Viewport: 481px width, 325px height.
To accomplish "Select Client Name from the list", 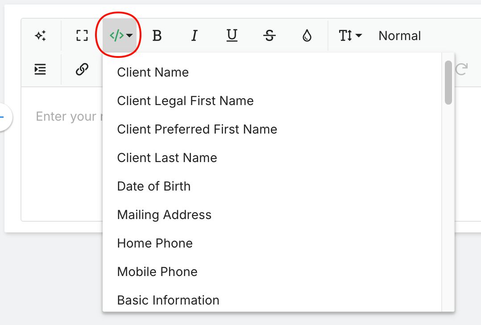I will (153, 73).
